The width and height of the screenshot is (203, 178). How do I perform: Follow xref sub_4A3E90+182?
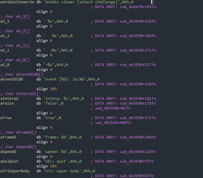point(138,98)
